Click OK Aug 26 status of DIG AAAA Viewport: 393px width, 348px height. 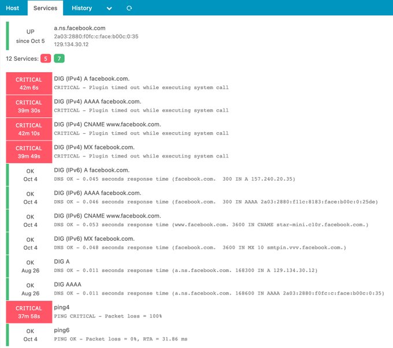pyautogui.click(x=30, y=289)
